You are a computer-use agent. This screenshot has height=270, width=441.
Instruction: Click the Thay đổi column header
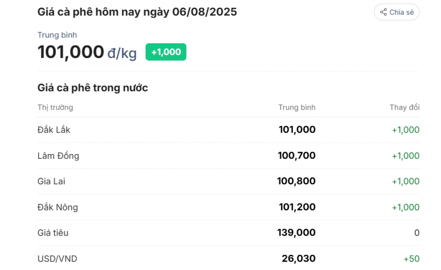click(404, 108)
